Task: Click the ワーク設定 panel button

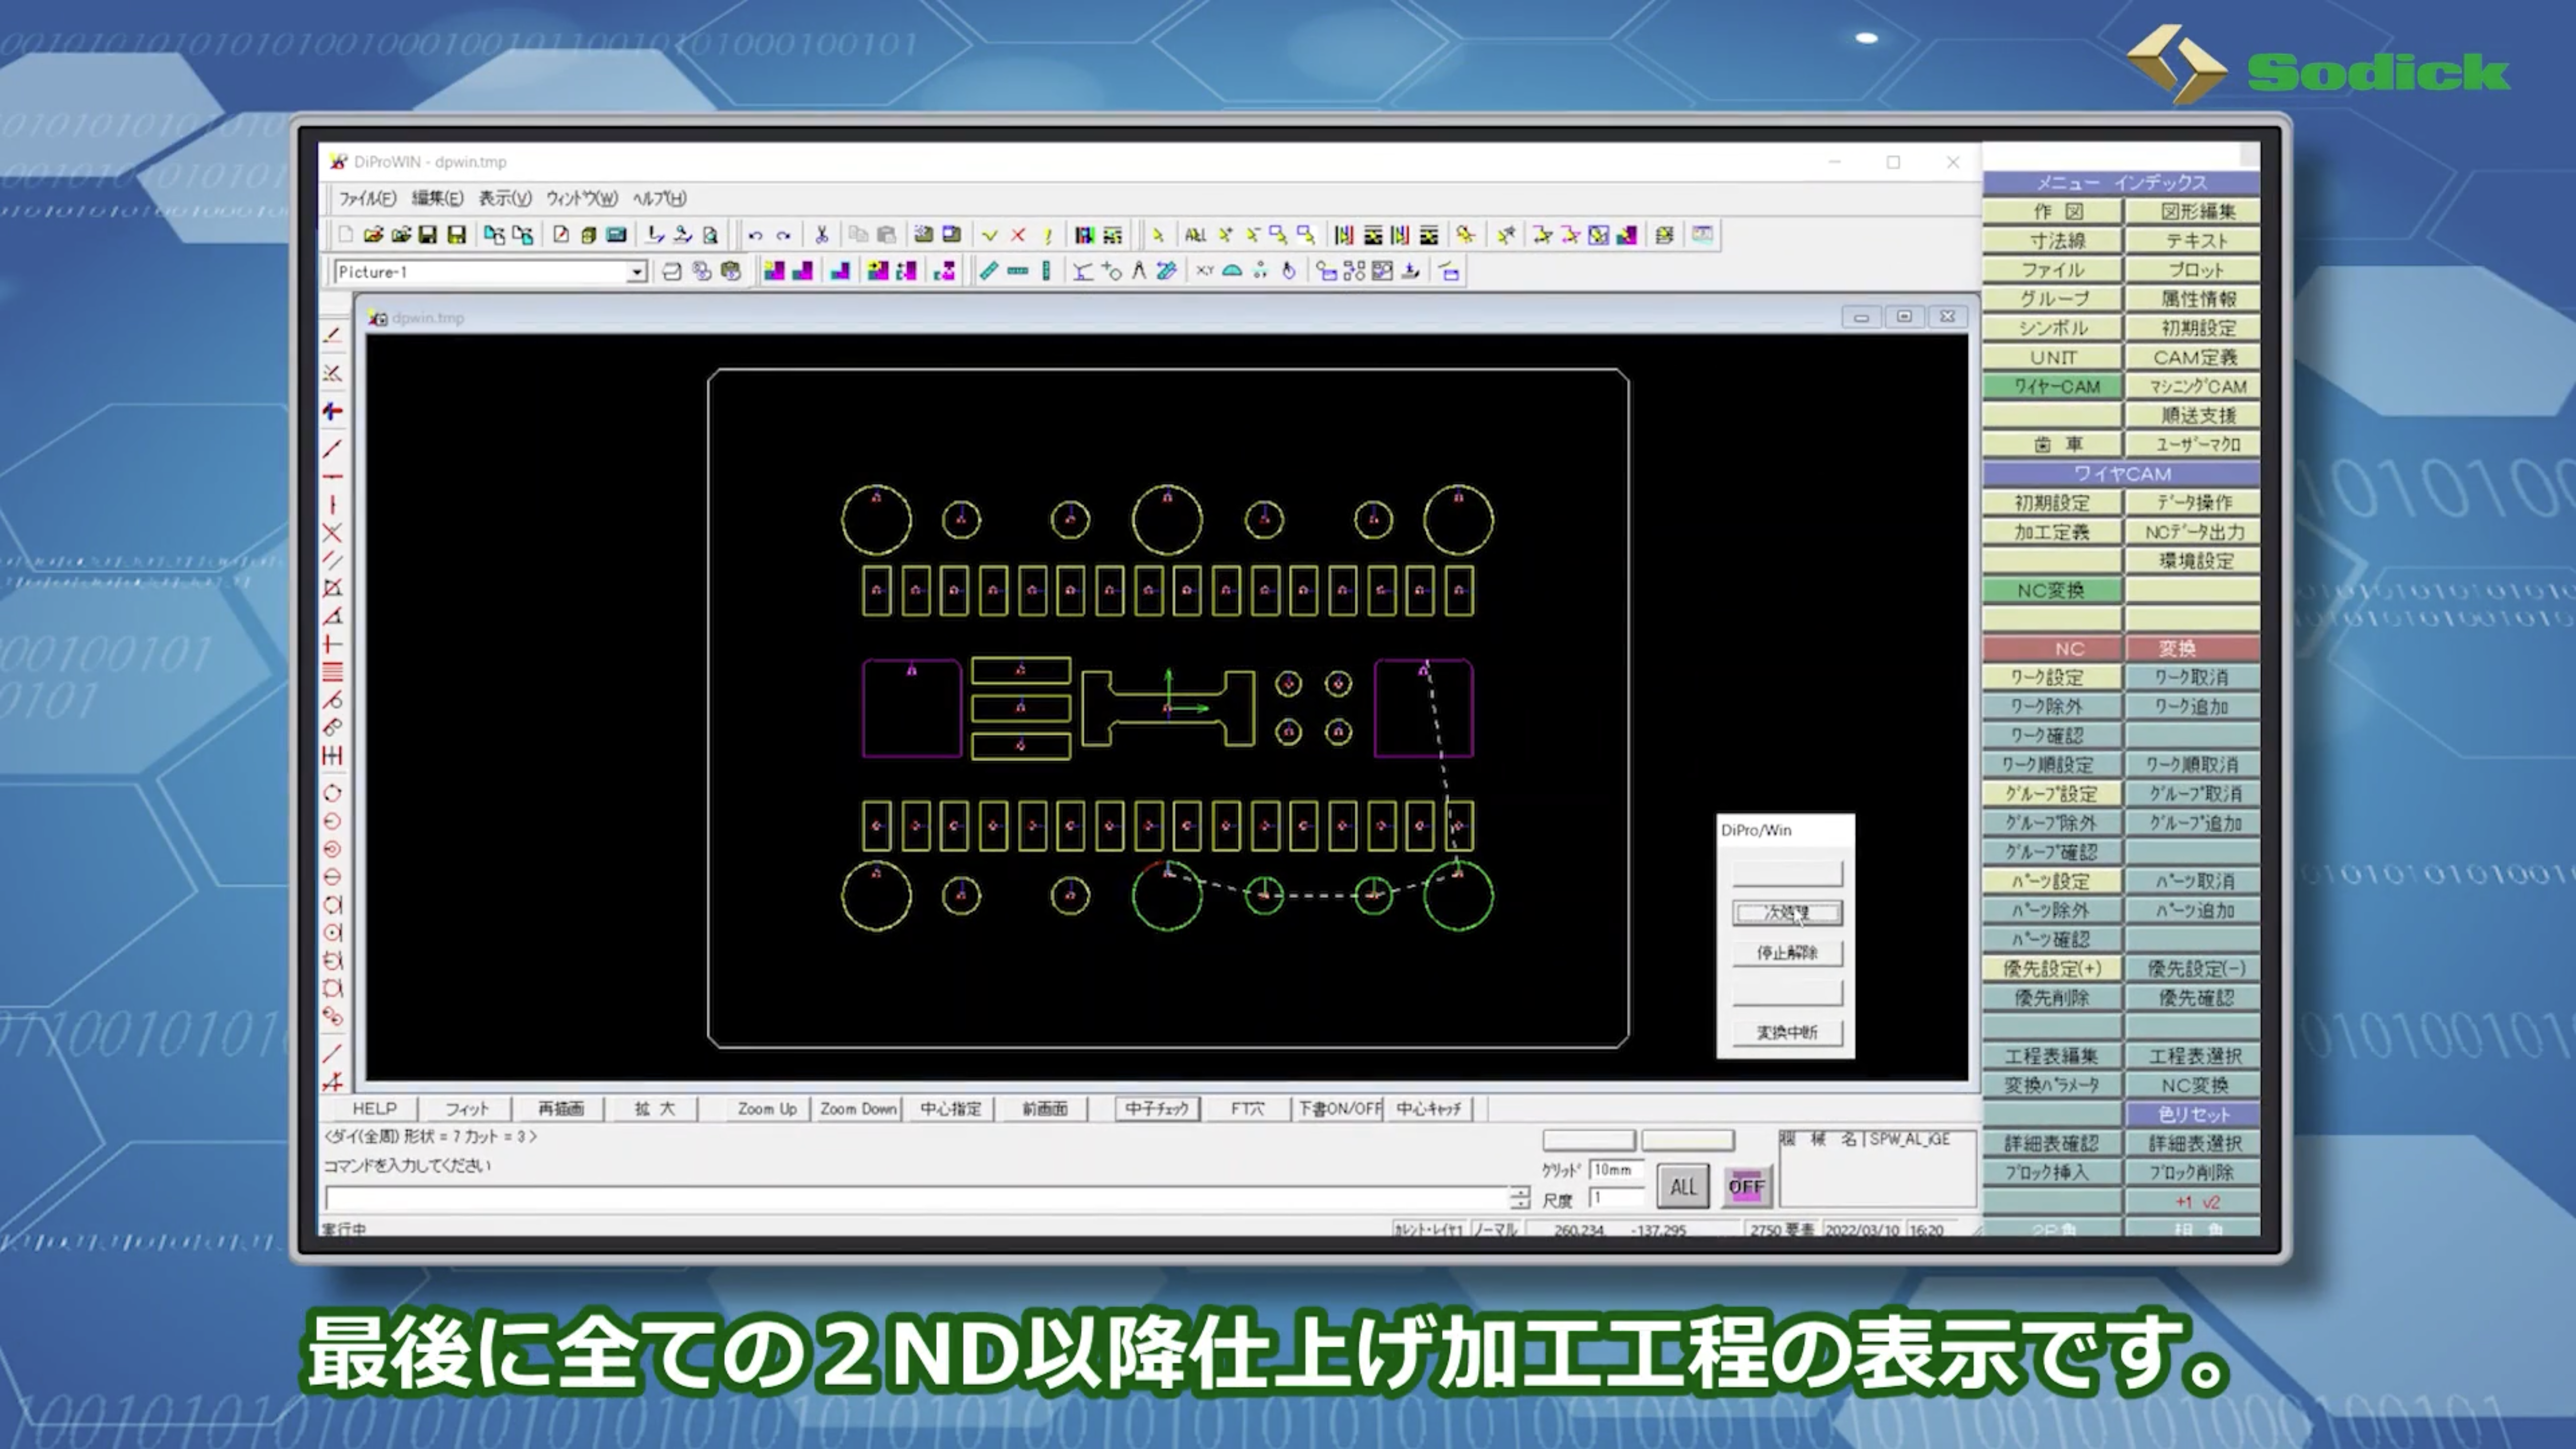Action: pyautogui.click(x=2052, y=677)
